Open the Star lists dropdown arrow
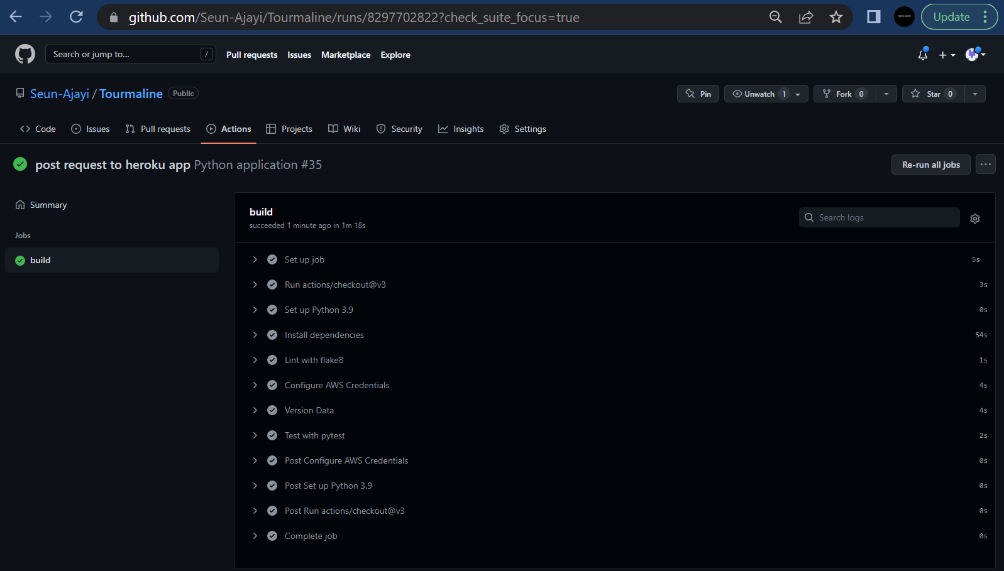1004x571 pixels. 975,94
